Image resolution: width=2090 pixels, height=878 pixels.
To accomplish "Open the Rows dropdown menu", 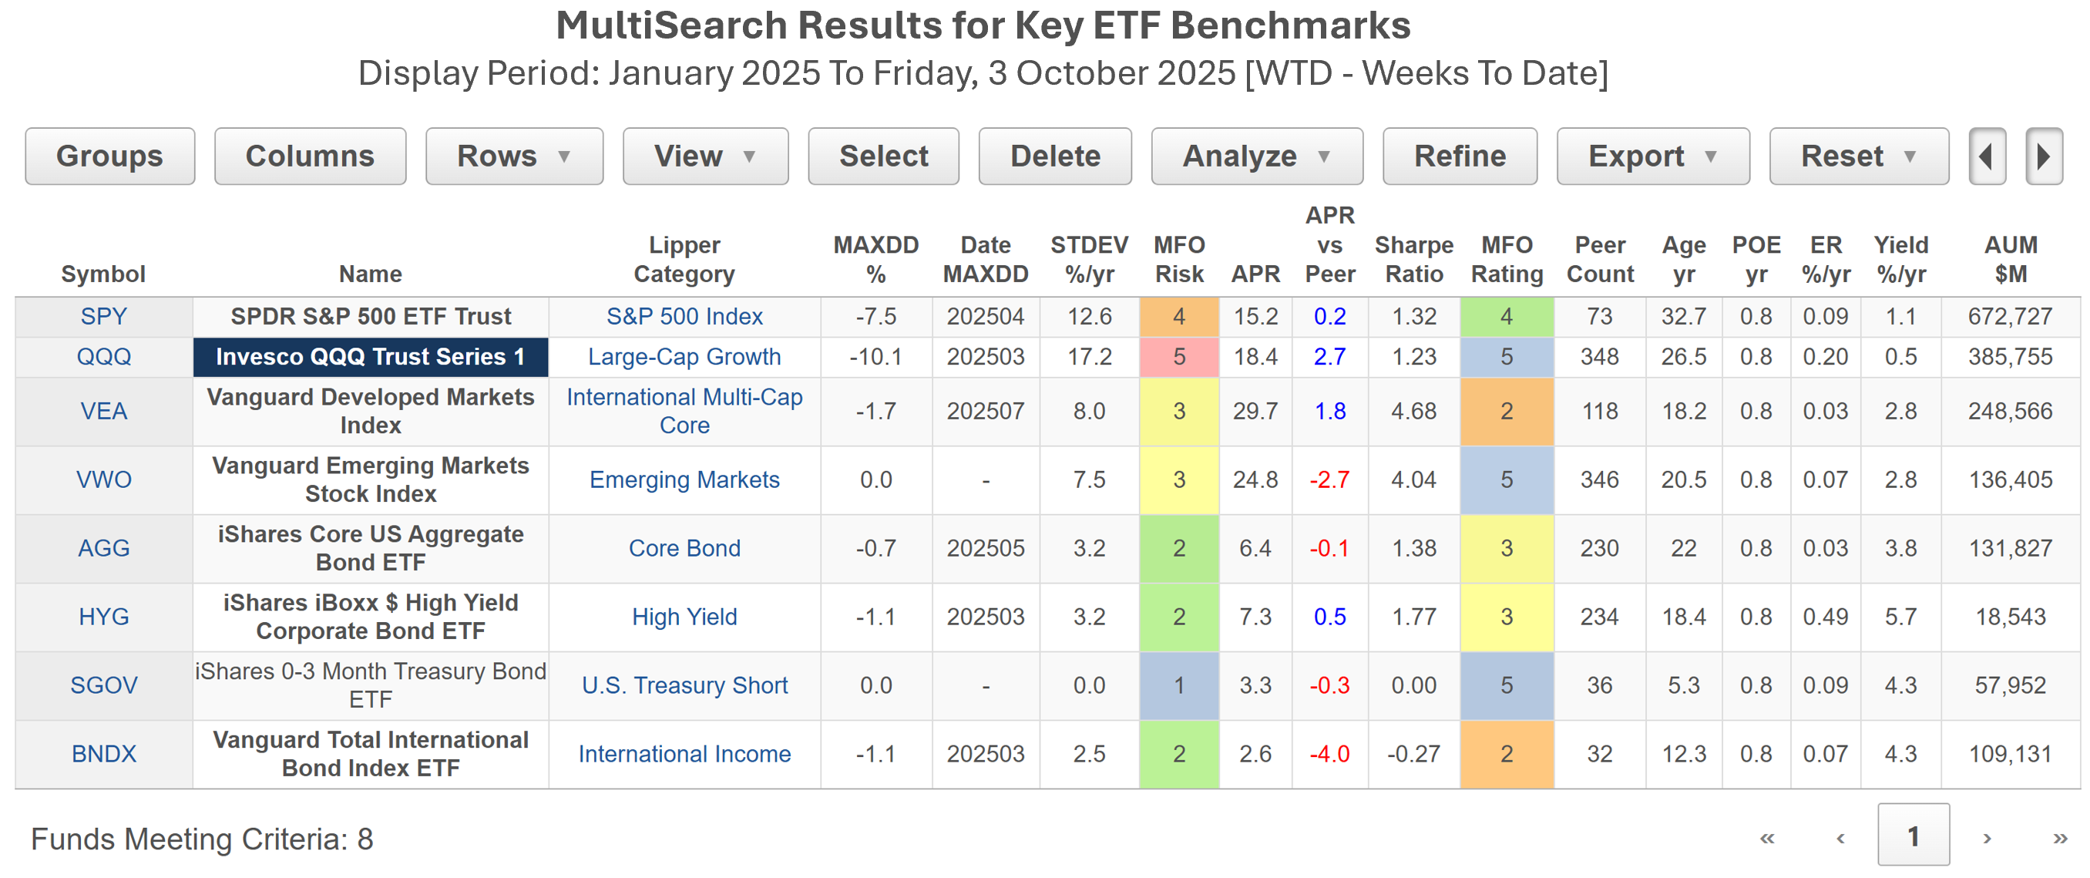I will 513,156.
